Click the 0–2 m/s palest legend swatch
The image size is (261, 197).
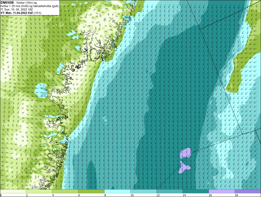coord(13,191)
